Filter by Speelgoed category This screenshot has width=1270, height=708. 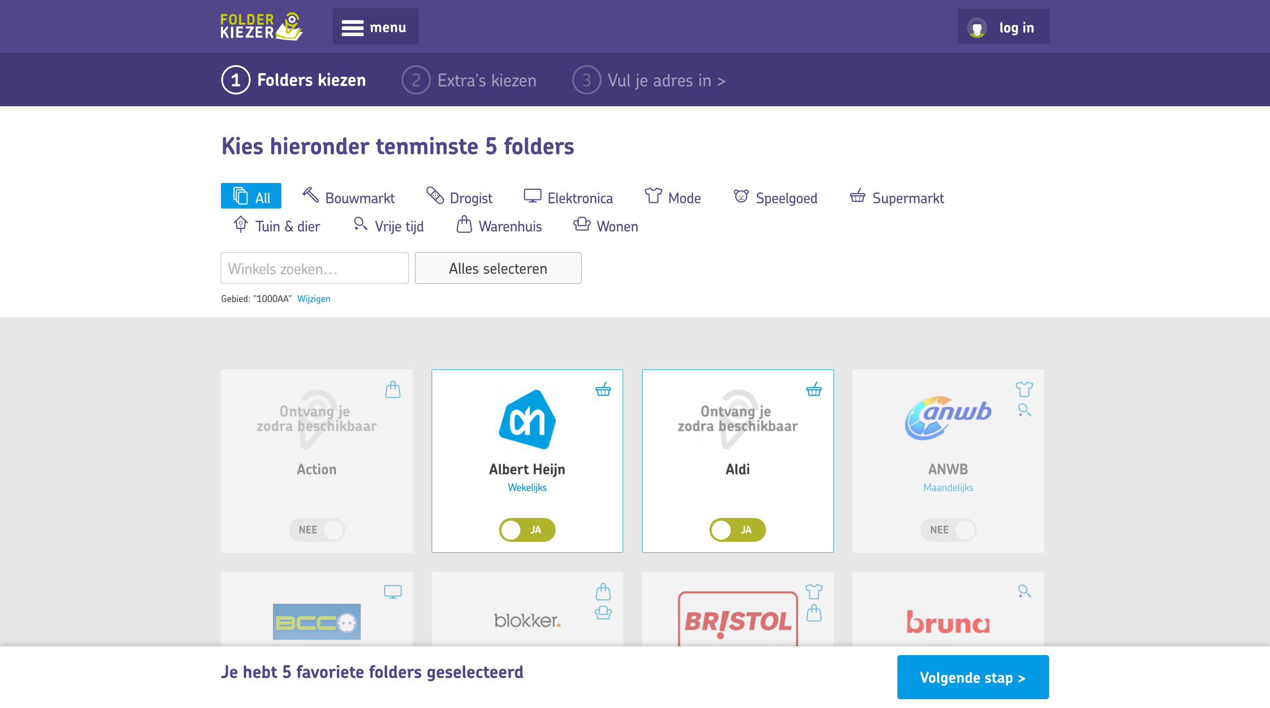click(775, 197)
